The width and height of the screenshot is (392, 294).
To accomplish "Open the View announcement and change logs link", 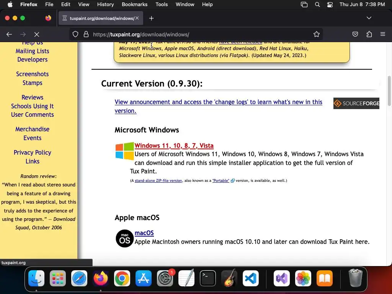I will tap(218, 106).
